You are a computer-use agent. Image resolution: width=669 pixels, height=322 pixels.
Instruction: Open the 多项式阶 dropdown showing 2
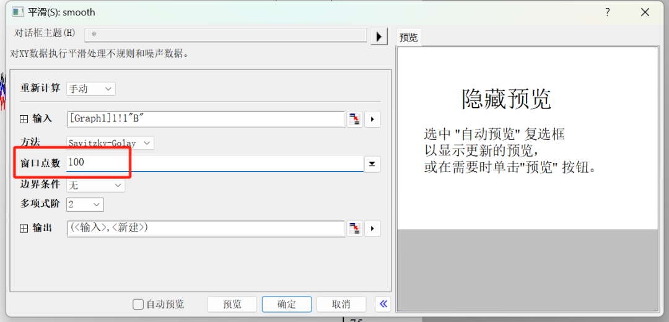point(85,205)
